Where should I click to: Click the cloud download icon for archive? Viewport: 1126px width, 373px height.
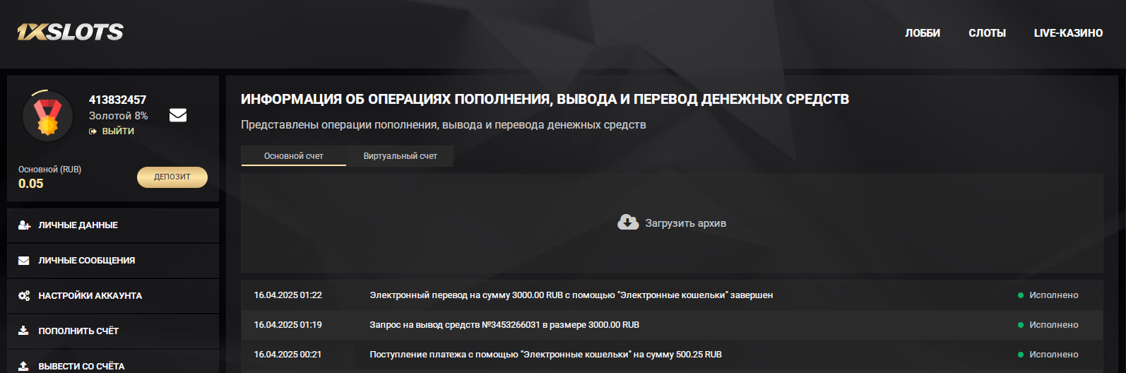pyautogui.click(x=628, y=223)
